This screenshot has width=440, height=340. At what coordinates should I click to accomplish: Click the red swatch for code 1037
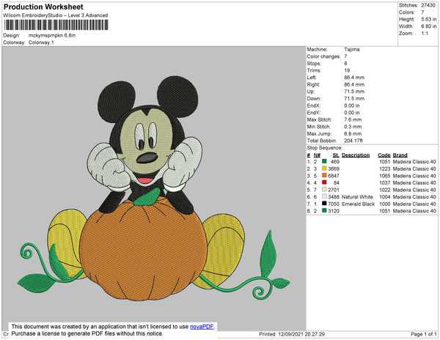click(324, 182)
